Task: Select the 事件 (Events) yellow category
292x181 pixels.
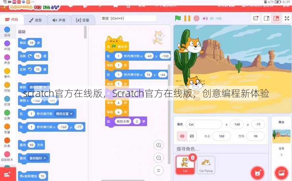Action: pyautogui.click(x=7, y=73)
